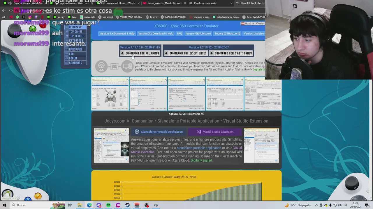The height and width of the screenshot is (209, 373).
Task: Open the 'CANCIONES VIDEOS' bookmark
Action: coord(173,17)
